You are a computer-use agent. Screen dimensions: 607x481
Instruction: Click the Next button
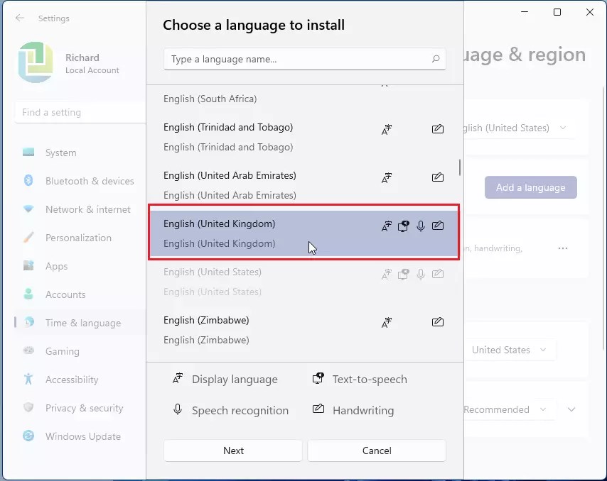click(232, 450)
